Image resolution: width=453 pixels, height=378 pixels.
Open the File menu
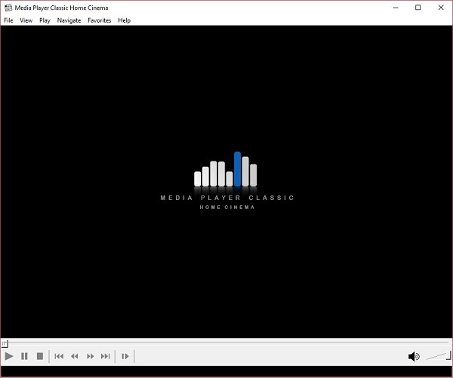point(8,20)
